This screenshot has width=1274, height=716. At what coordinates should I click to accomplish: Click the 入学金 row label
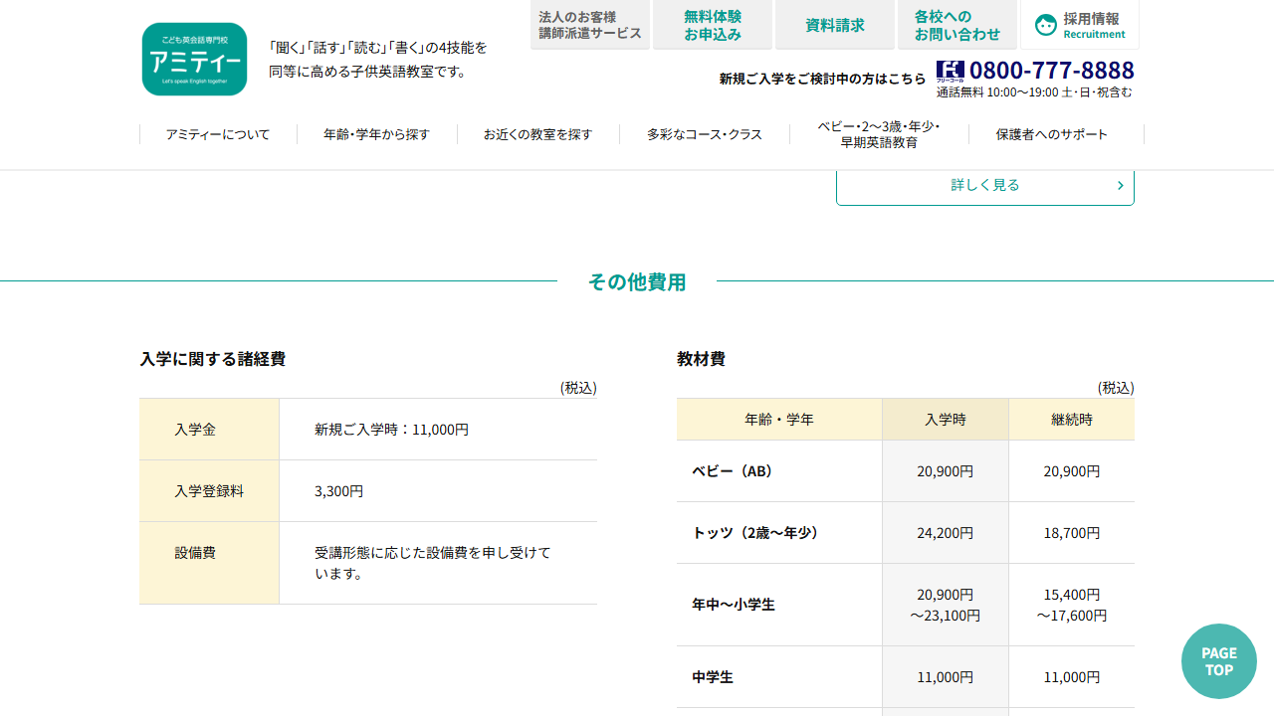click(209, 430)
